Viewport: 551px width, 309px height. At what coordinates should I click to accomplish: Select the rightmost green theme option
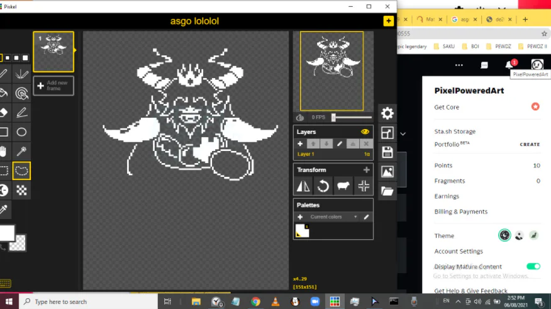point(534,235)
